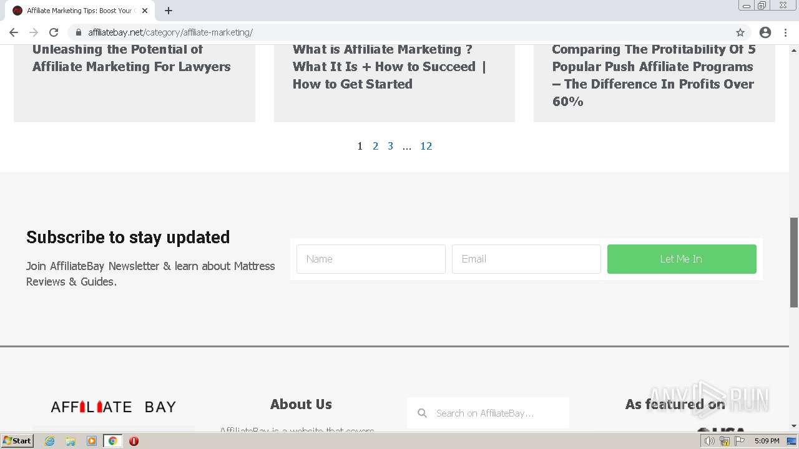This screenshot has width=799, height=449.
Task: Switch to Chrome taskbar button
Action: (113, 441)
